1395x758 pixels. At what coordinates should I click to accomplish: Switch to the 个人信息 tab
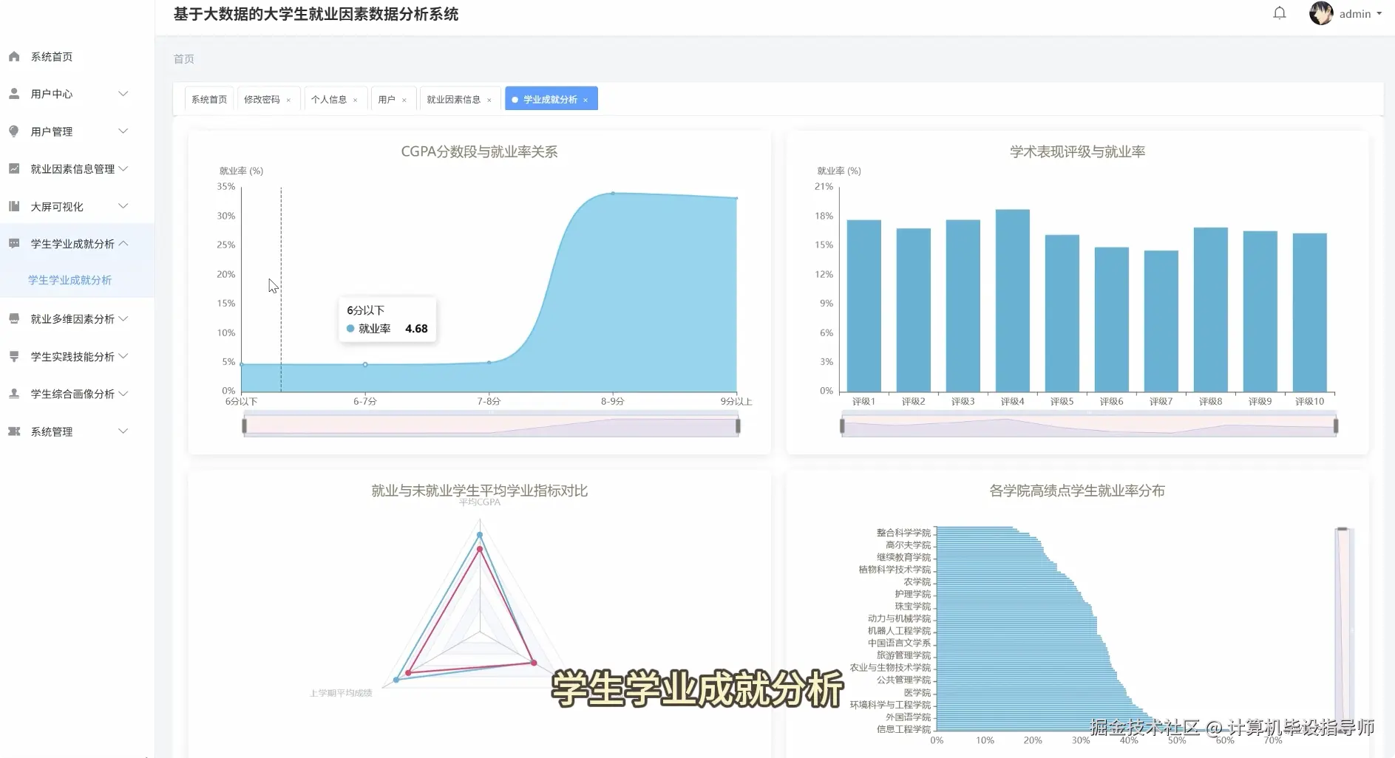tap(329, 99)
